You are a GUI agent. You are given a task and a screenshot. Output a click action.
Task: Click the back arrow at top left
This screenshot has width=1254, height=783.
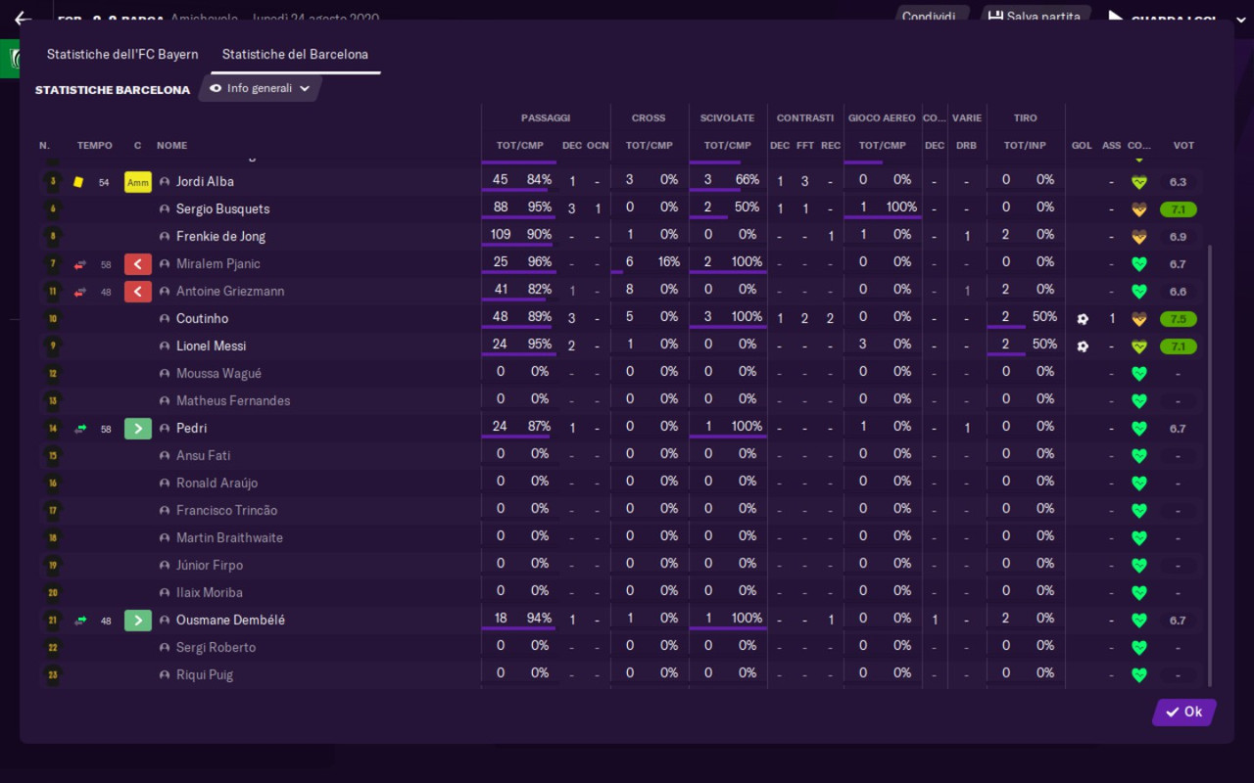(24, 18)
